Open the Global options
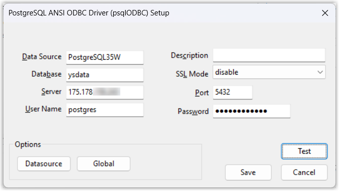 click(103, 164)
